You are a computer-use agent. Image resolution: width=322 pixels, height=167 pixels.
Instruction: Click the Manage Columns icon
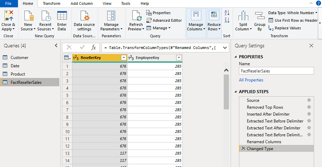tap(196, 16)
